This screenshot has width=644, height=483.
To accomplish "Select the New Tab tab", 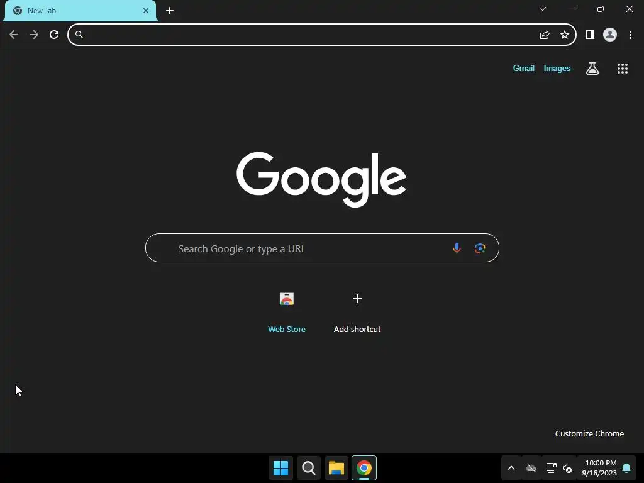I will (x=80, y=11).
